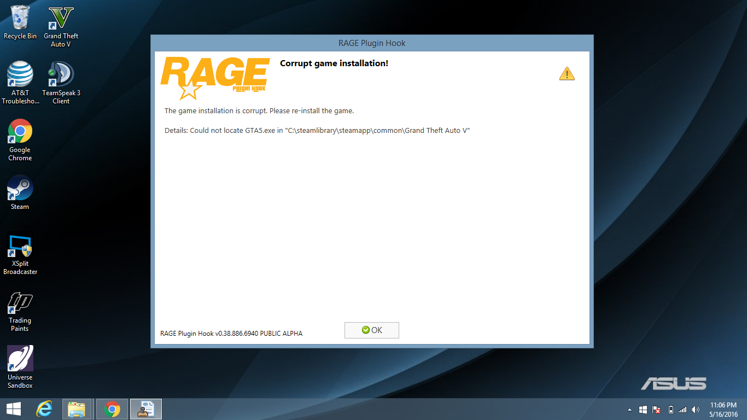Select the Universe Sandbox desktop shortcut
Image resolution: width=747 pixels, height=420 pixels.
point(20,367)
